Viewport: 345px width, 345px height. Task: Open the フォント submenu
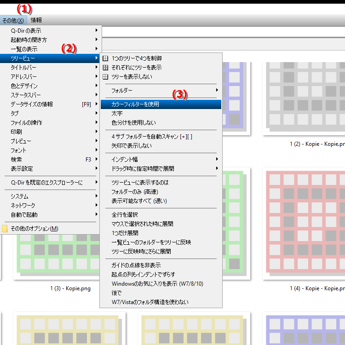pos(50,150)
